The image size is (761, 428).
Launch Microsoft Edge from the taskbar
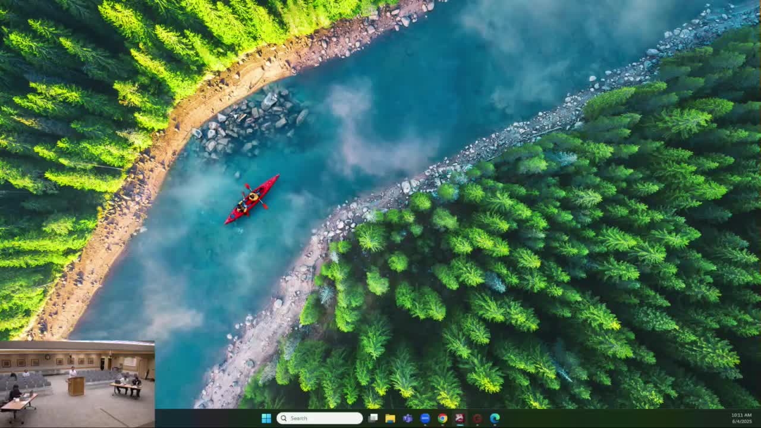495,418
